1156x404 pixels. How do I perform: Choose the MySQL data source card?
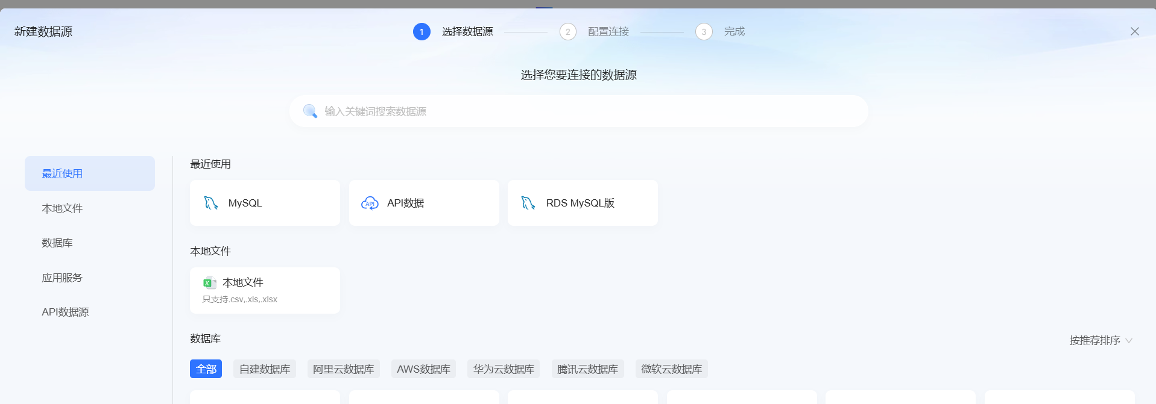click(265, 203)
